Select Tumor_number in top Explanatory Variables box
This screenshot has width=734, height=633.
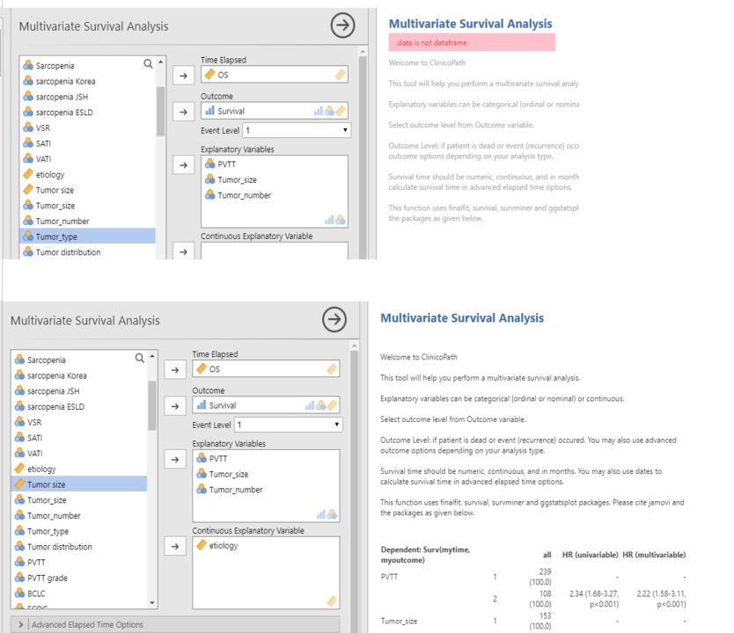(x=275, y=195)
